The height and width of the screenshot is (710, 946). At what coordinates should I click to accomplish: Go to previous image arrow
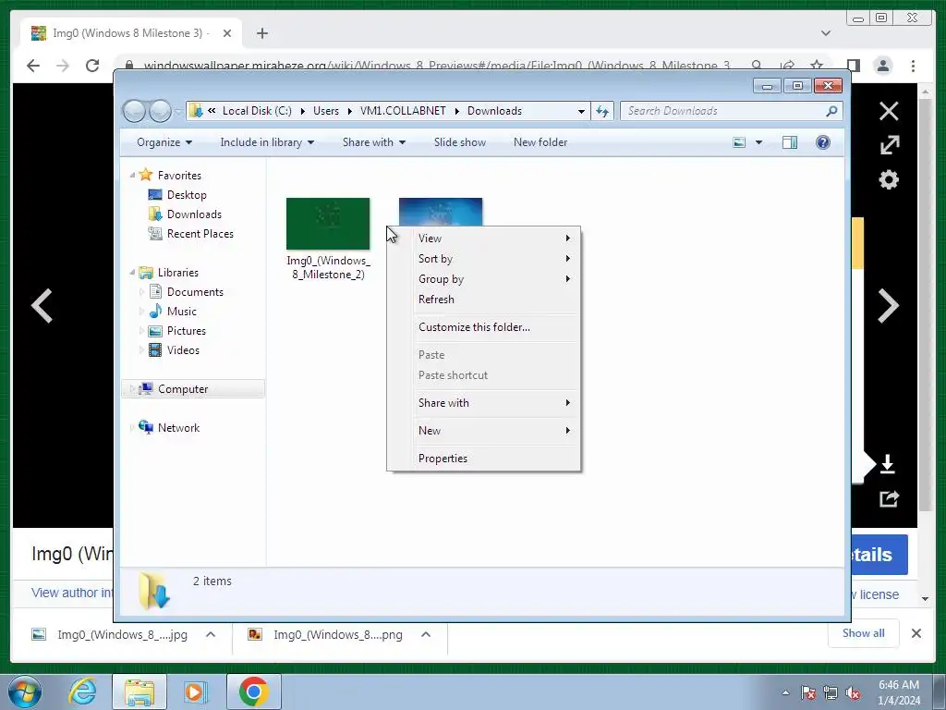click(42, 306)
